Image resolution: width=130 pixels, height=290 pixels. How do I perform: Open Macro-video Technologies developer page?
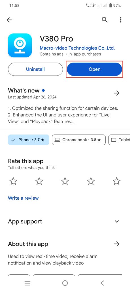(x=77, y=48)
